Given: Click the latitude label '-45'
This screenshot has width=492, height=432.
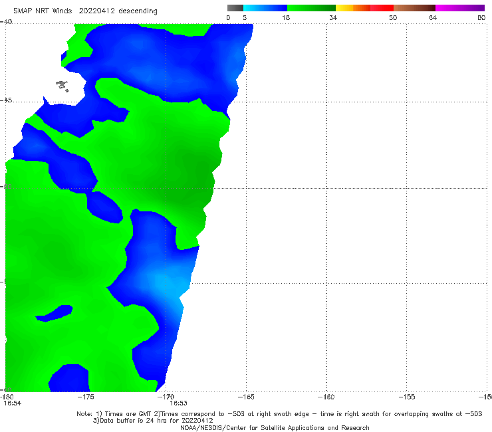Looking at the screenshot, I should pos(6,100).
